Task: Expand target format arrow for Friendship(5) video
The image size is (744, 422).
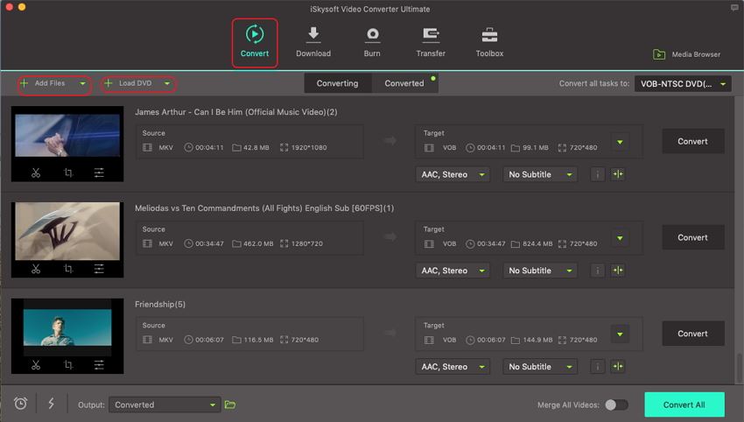Action: click(x=620, y=334)
